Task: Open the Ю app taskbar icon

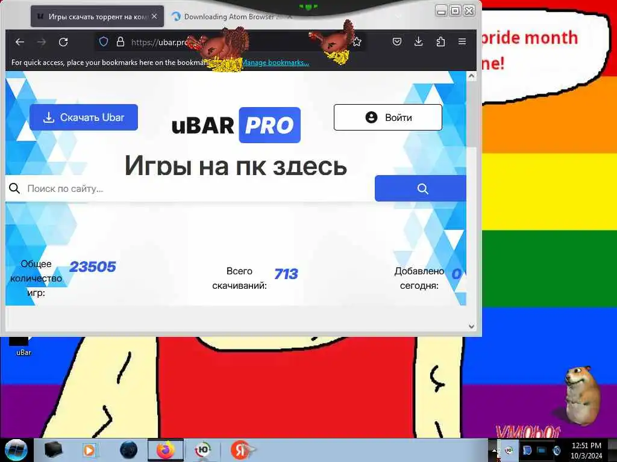Action: pyautogui.click(x=203, y=450)
